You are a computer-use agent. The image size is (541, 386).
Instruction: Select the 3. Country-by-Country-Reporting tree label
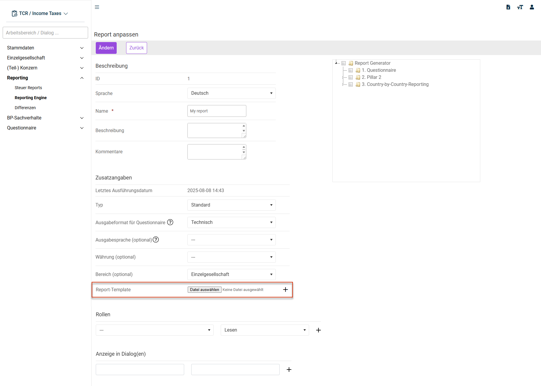tap(395, 84)
